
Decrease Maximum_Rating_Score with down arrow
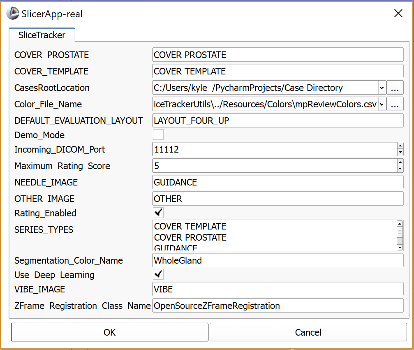400,169
